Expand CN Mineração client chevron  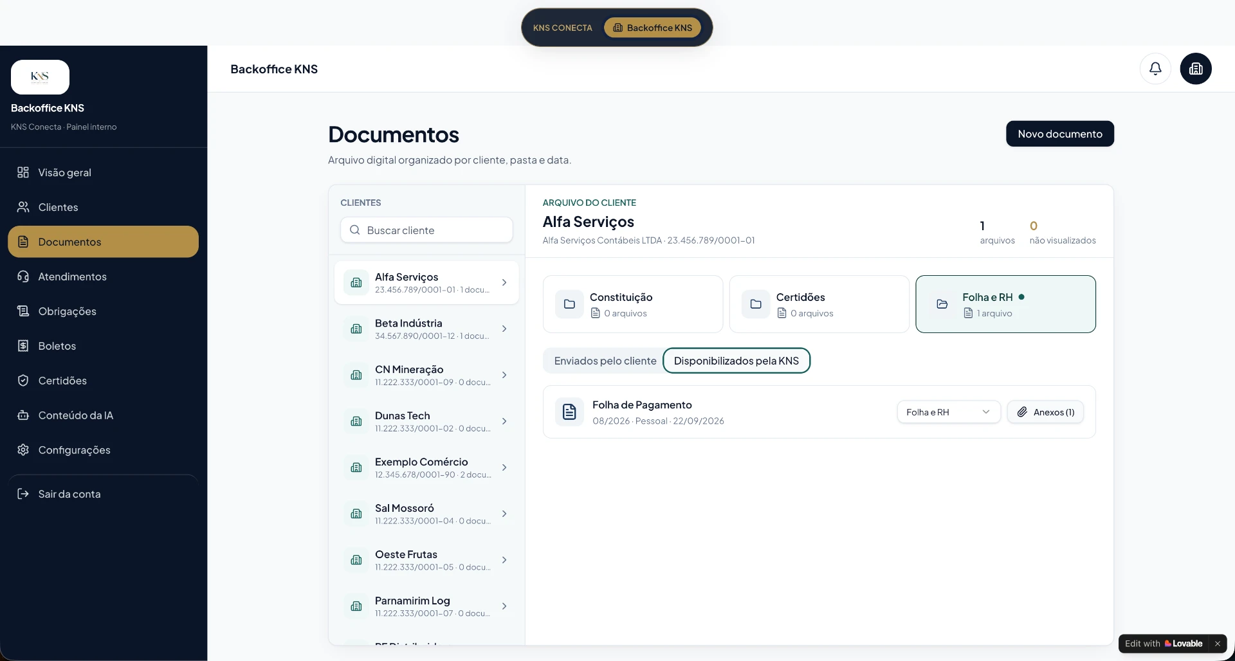(x=504, y=375)
